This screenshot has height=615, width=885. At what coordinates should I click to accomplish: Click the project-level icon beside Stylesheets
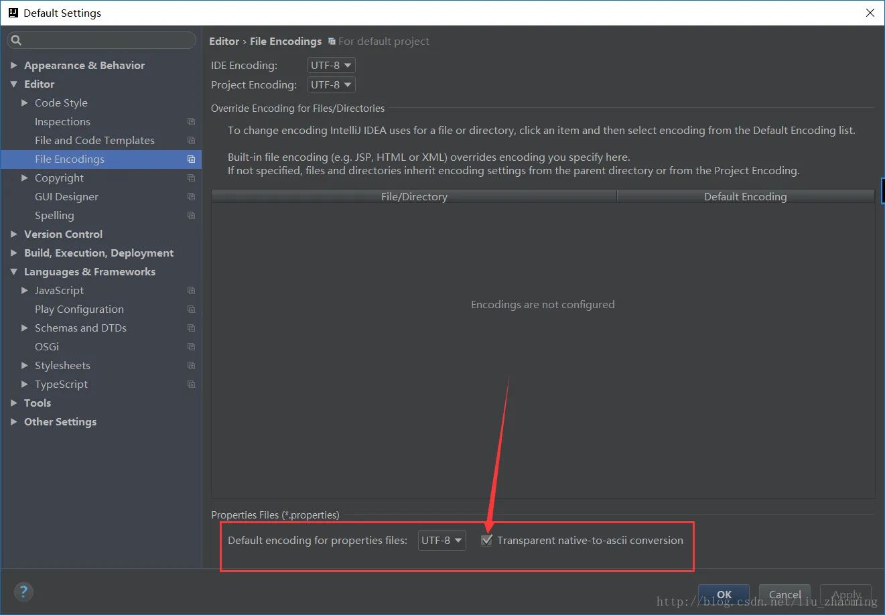[191, 366]
